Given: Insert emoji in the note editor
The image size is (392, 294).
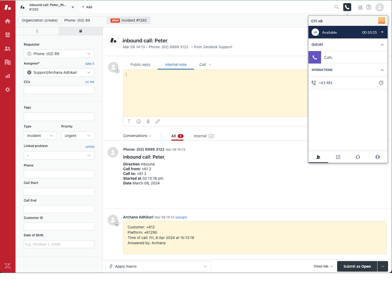Looking at the screenshot, I should (139, 121).
